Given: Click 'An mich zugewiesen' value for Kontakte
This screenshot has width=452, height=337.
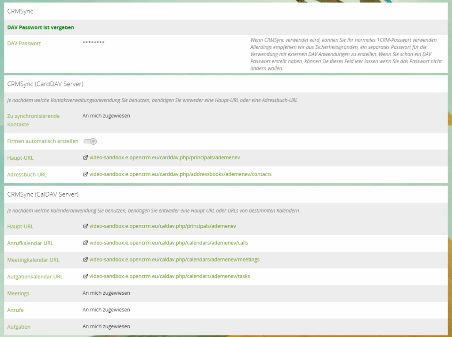Looking at the screenshot, I should [106, 116].
